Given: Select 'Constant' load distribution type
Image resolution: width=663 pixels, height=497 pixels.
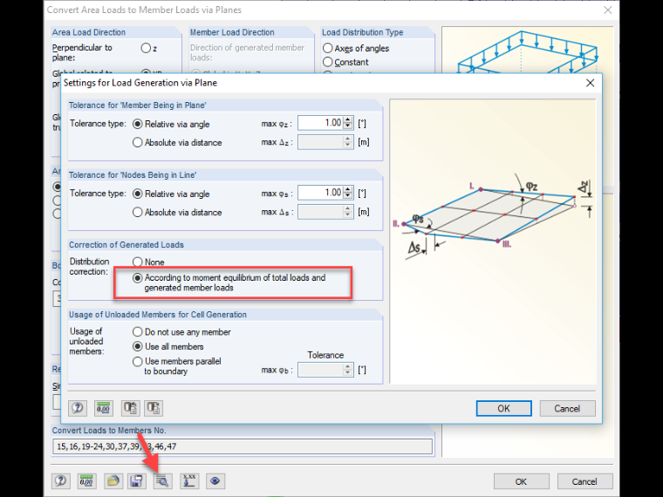Looking at the screenshot, I should 328,62.
